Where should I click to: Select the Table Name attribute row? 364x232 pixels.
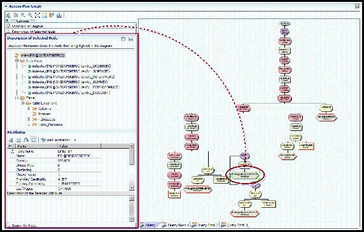point(55,151)
